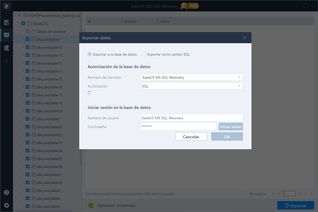Select dbo.testtable27 row
This screenshot has height=212, width=318.
[46, 175]
